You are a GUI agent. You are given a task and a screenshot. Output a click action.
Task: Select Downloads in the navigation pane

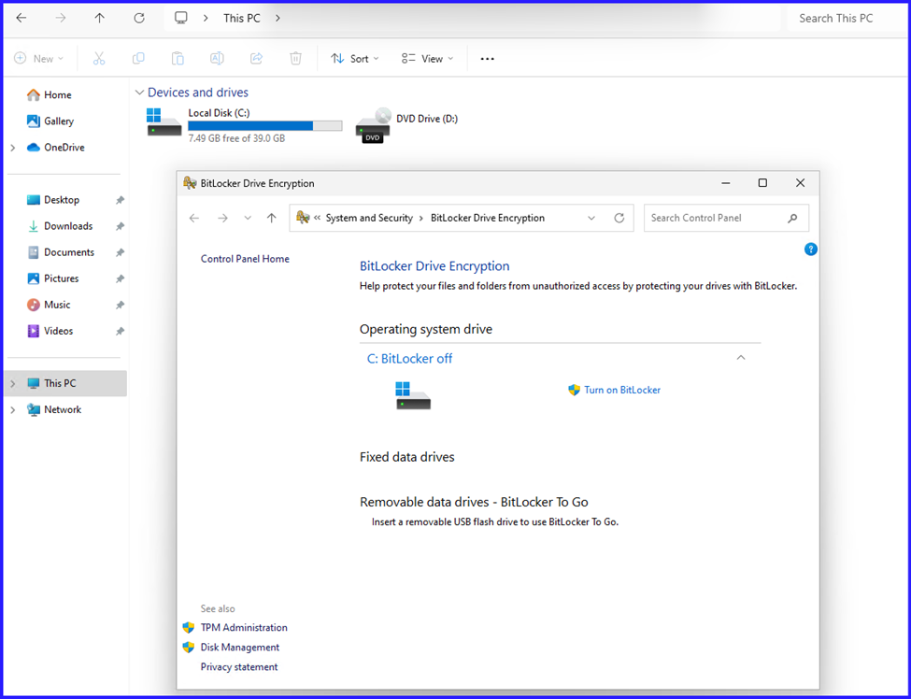68,226
